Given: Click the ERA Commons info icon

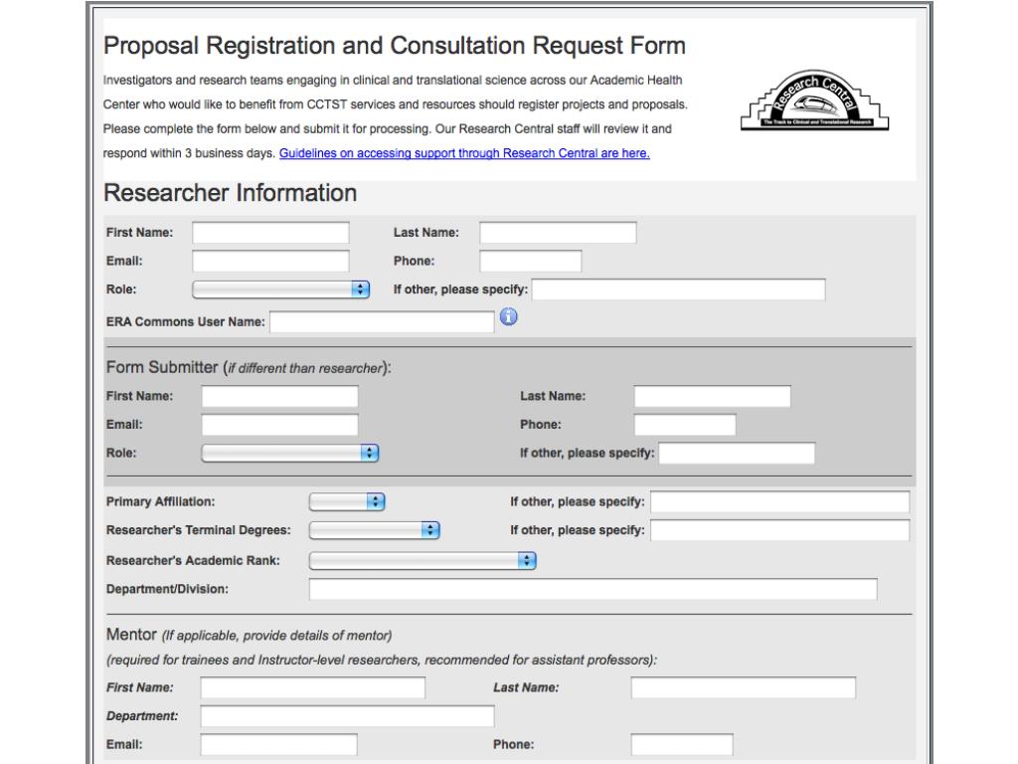Looking at the screenshot, I should (x=508, y=317).
